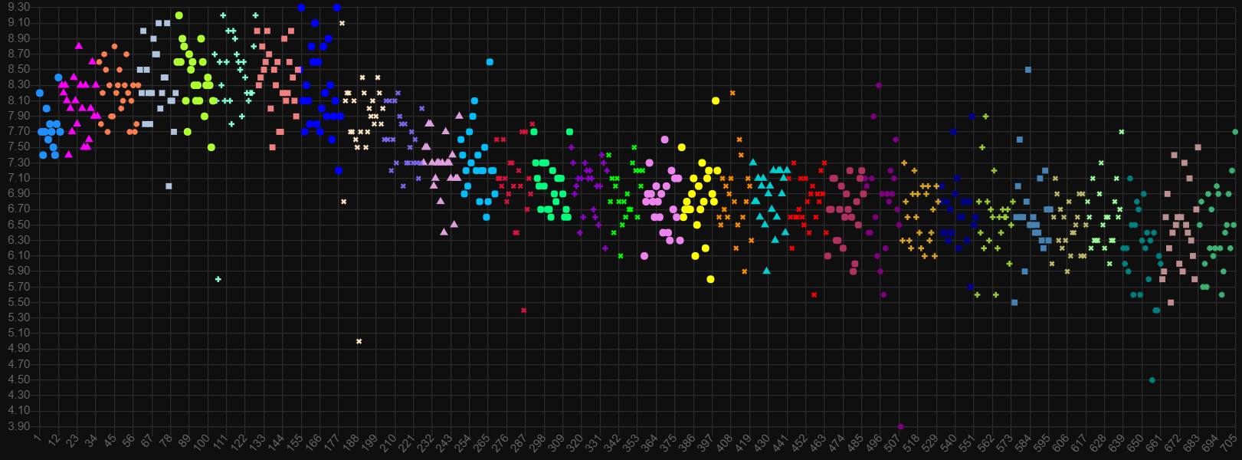The image size is (1242, 460).
Task: Select the lowest steel blue square marker
Action: (1014, 302)
